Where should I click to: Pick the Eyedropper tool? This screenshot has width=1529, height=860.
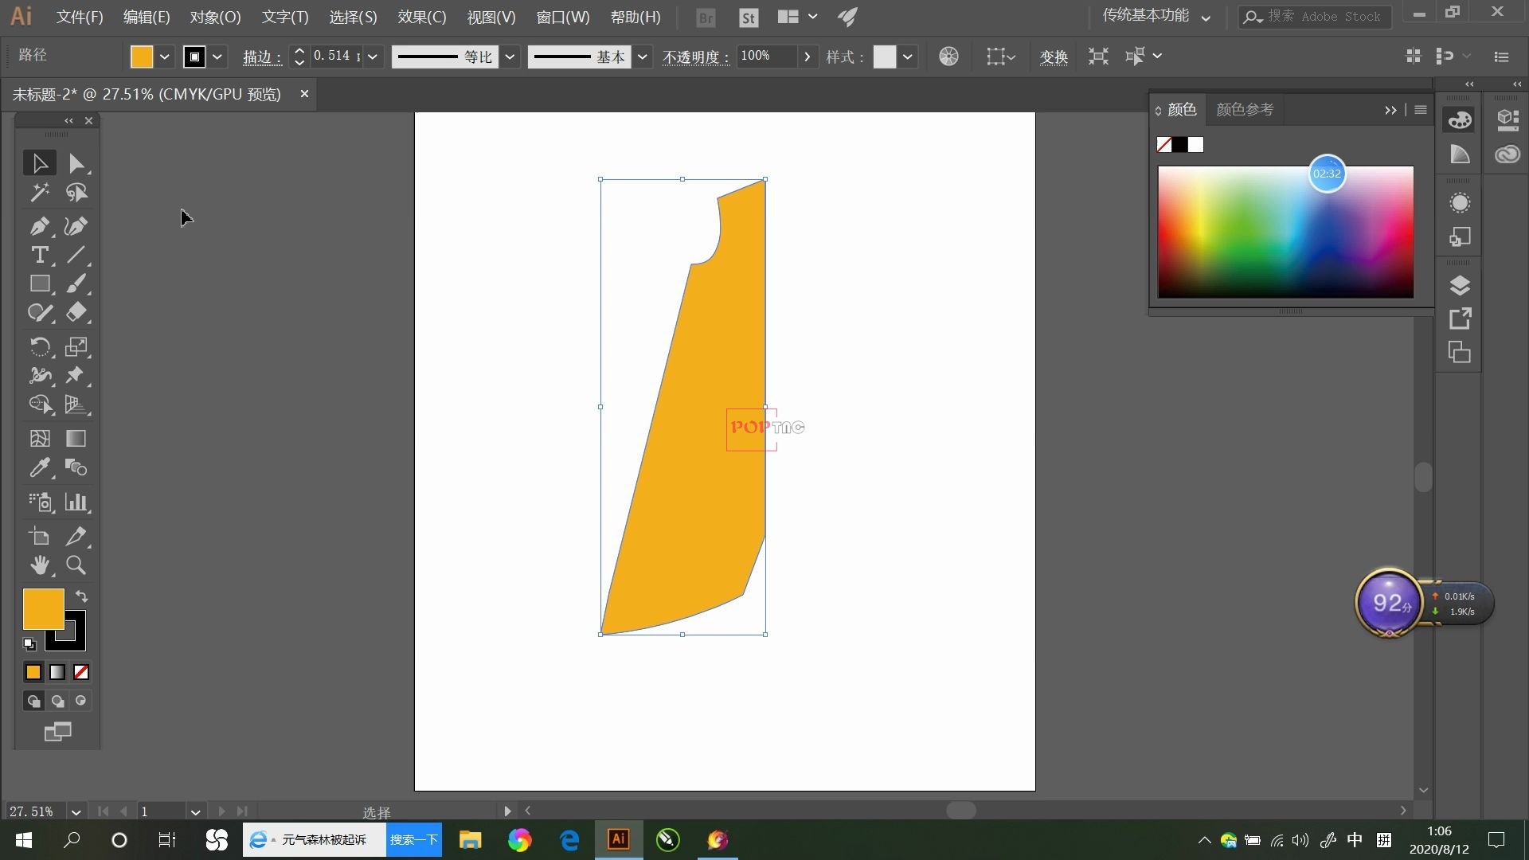coord(38,468)
